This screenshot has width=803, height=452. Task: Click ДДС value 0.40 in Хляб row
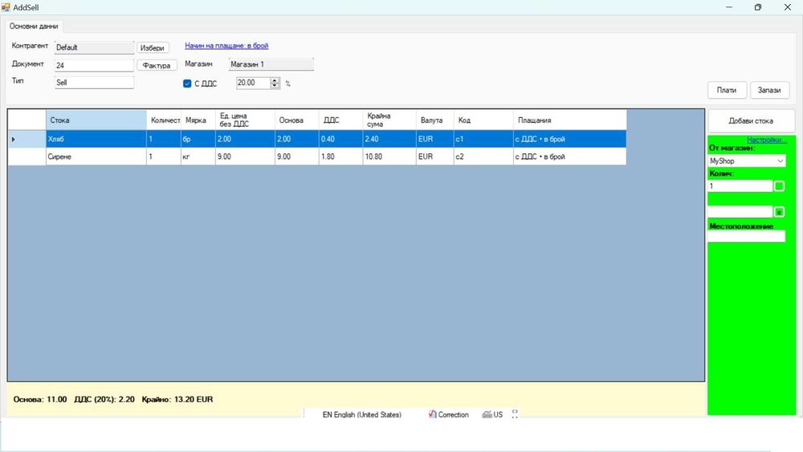point(341,139)
